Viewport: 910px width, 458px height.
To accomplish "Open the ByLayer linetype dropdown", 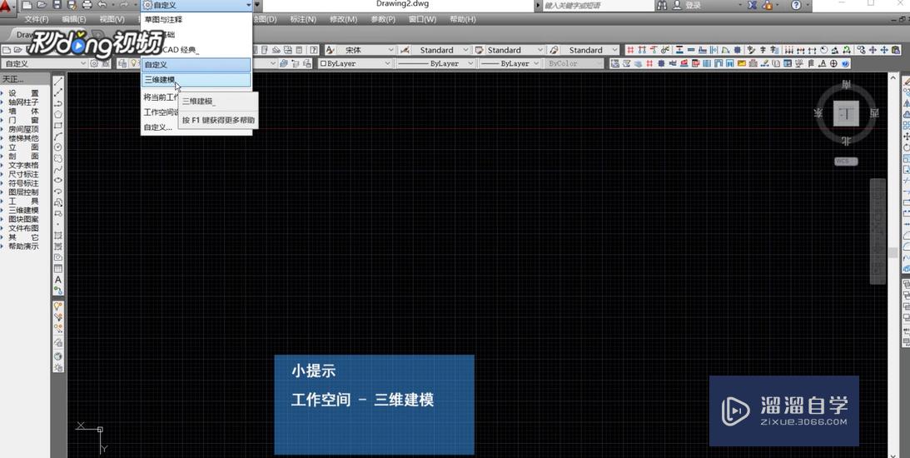I will 435,63.
